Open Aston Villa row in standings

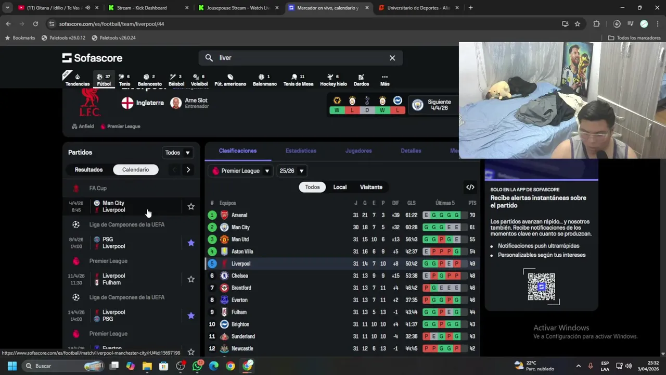tap(342, 252)
